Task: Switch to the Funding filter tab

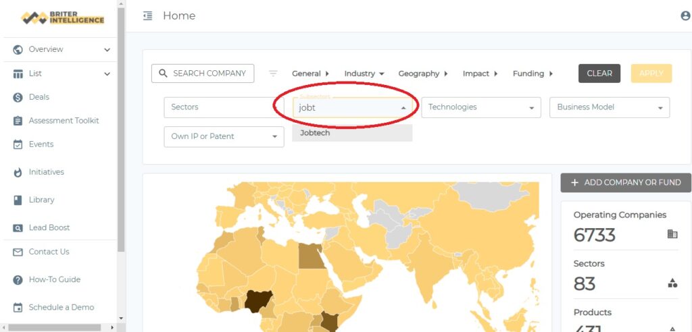Action: (533, 74)
